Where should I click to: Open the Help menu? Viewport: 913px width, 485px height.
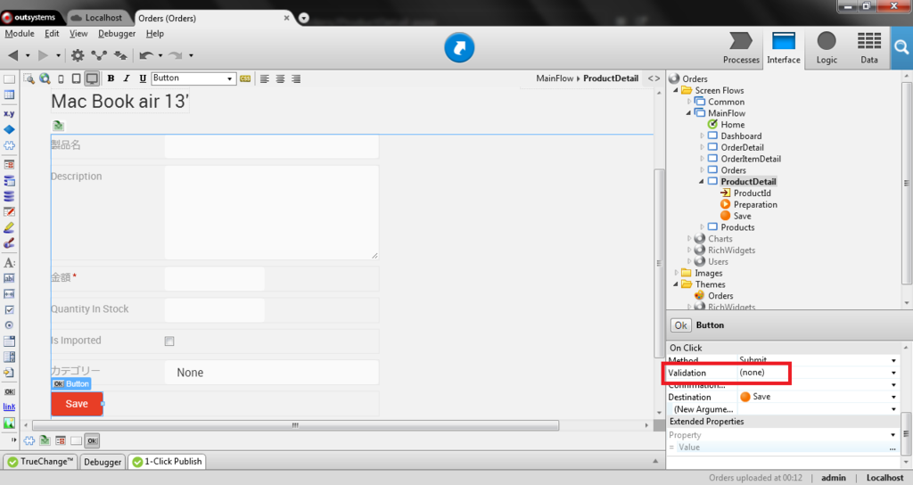pos(155,34)
